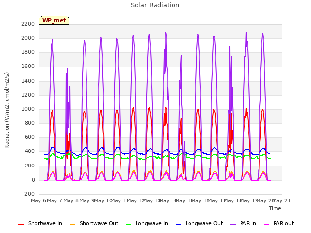Click the green Longwave In legend swatch
311x233 pixels.
[128, 224]
